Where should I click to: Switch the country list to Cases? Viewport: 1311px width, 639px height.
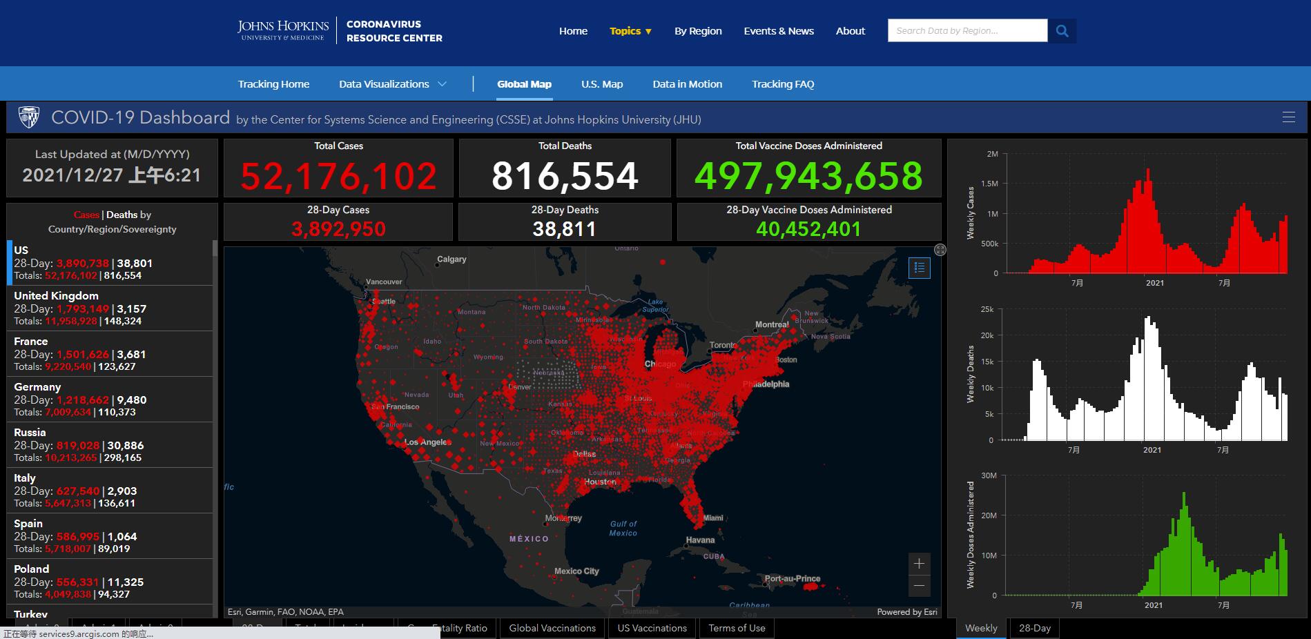tap(86, 215)
